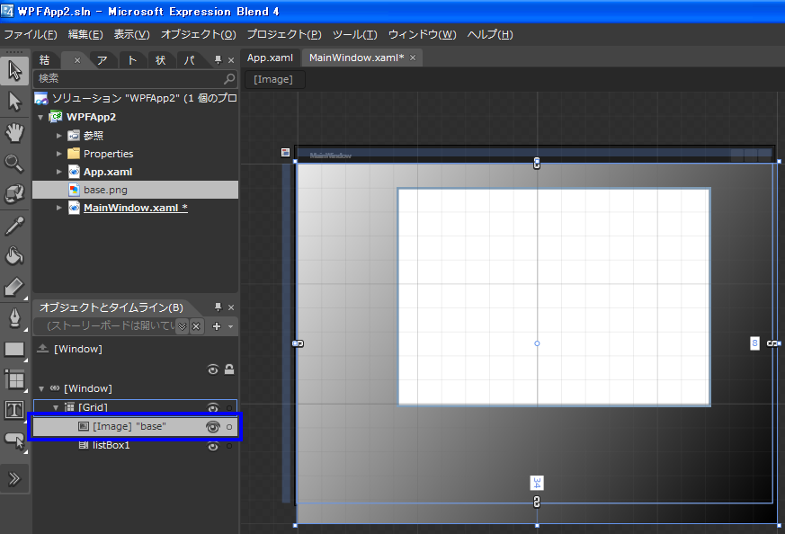Collapse the WPFApp2 project node
Image resolution: width=785 pixels, height=534 pixels.
[x=40, y=117]
